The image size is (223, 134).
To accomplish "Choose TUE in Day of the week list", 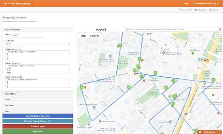I will (x=9, y=70).
